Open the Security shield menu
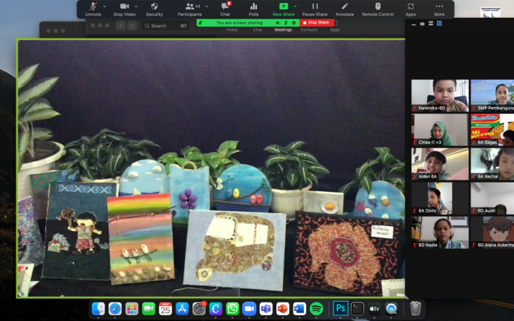Image resolution: width=514 pixels, height=321 pixels. (x=154, y=9)
